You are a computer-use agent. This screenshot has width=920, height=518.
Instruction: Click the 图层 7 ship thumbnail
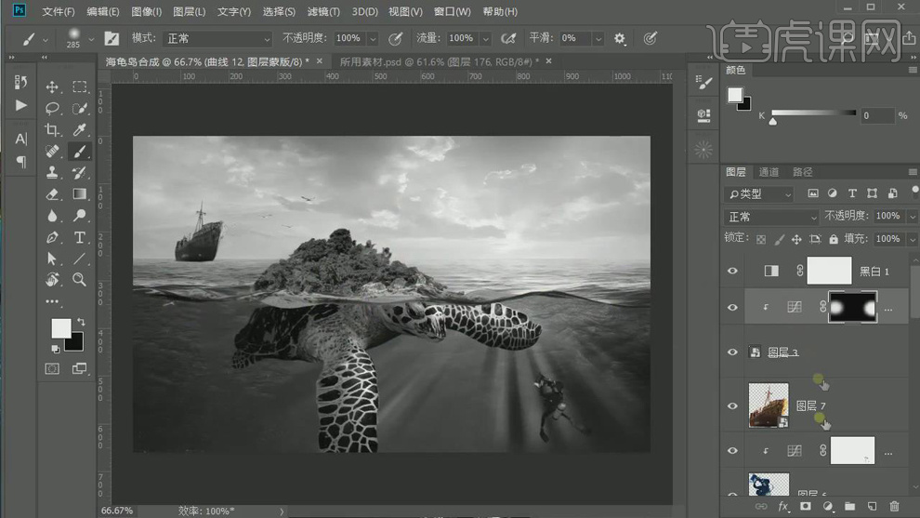click(x=769, y=406)
